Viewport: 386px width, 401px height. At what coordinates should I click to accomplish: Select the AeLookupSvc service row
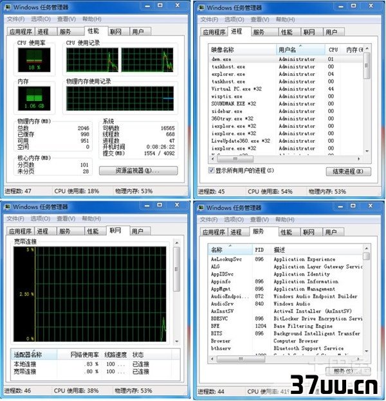pos(286,260)
